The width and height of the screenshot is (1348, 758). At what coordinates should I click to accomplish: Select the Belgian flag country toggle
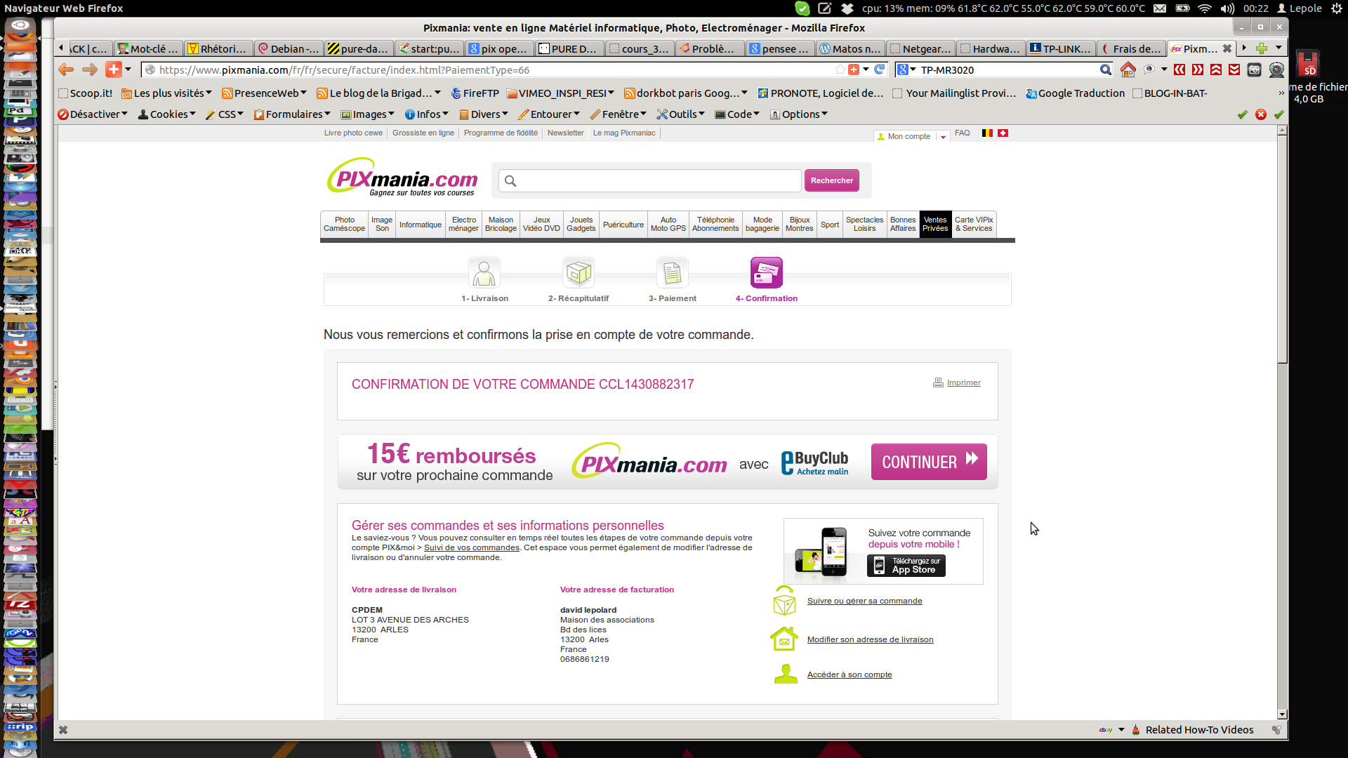(987, 133)
